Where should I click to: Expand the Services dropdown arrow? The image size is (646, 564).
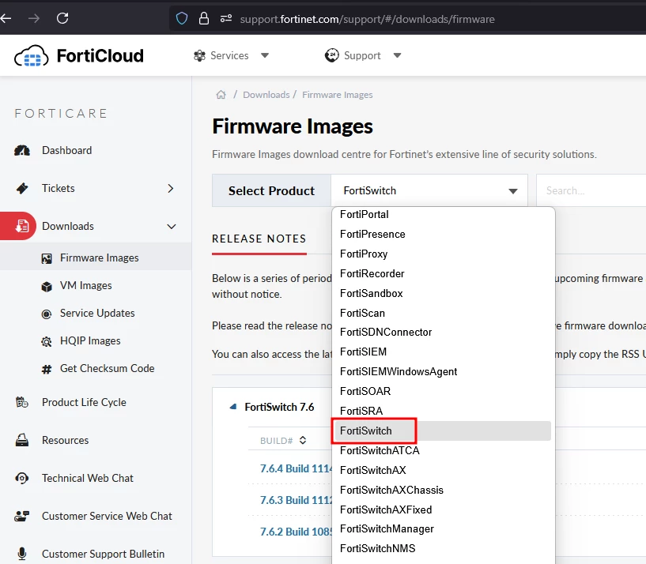pyautogui.click(x=265, y=55)
